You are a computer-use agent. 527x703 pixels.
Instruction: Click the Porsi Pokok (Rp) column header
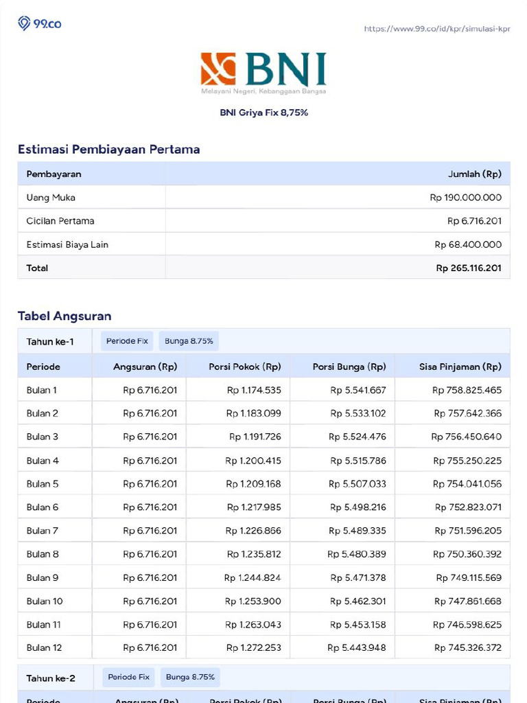click(x=245, y=367)
